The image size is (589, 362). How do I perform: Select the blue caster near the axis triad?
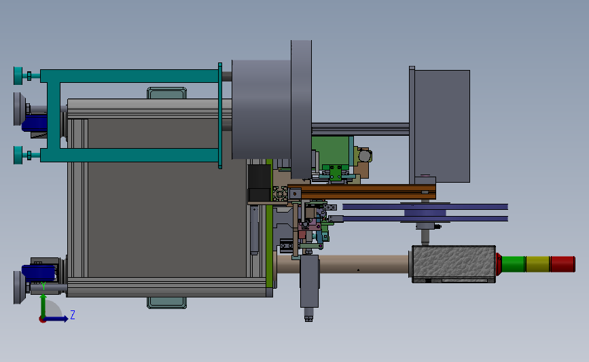click(38, 272)
